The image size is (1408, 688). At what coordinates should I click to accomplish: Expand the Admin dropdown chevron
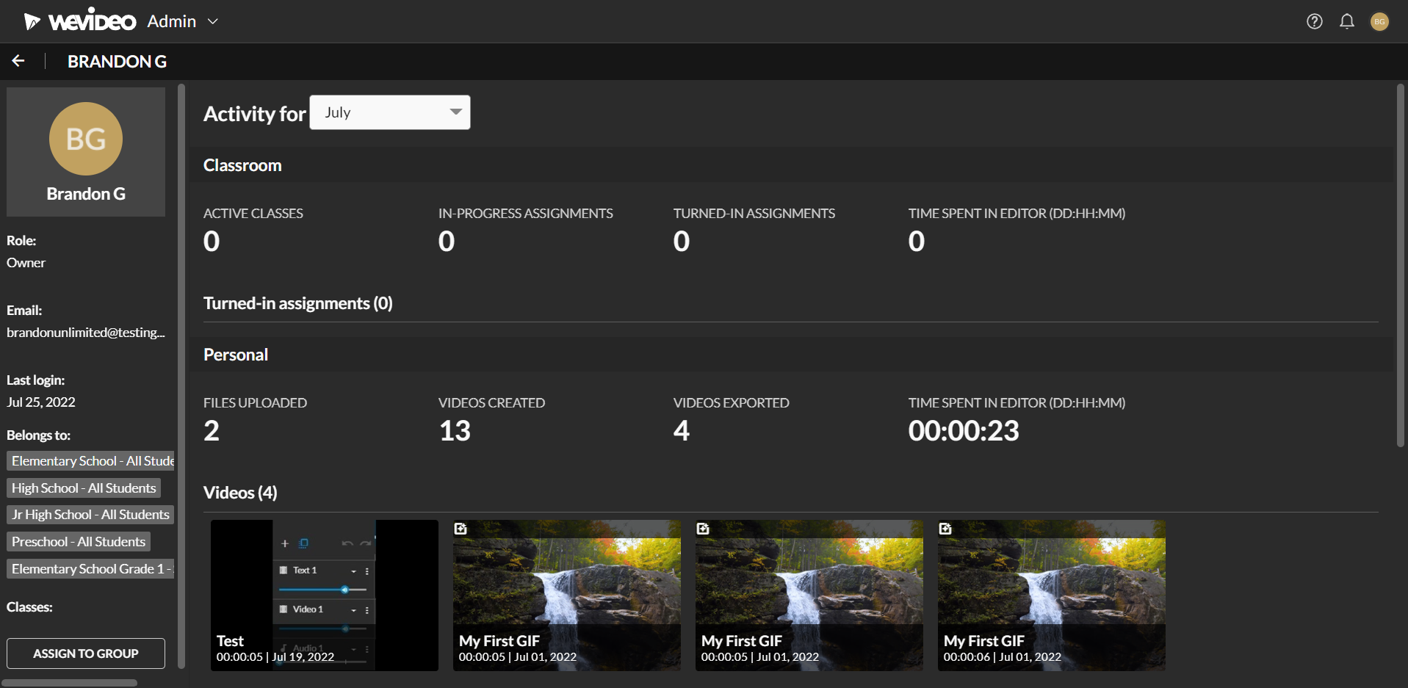click(x=213, y=21)
